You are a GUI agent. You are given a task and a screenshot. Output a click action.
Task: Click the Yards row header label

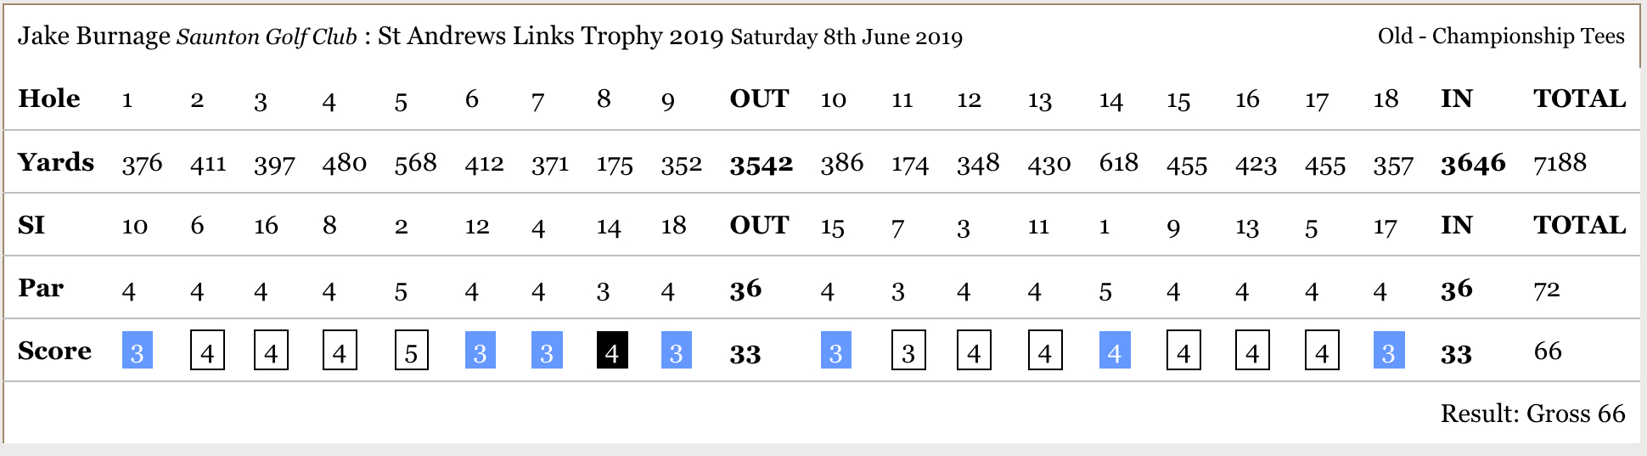click(x=56, y=162)
